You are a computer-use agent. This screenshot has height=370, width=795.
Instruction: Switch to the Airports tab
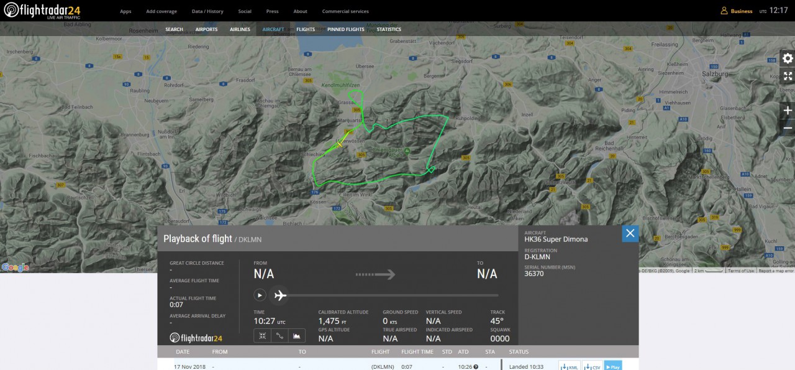tap(206, 29)
